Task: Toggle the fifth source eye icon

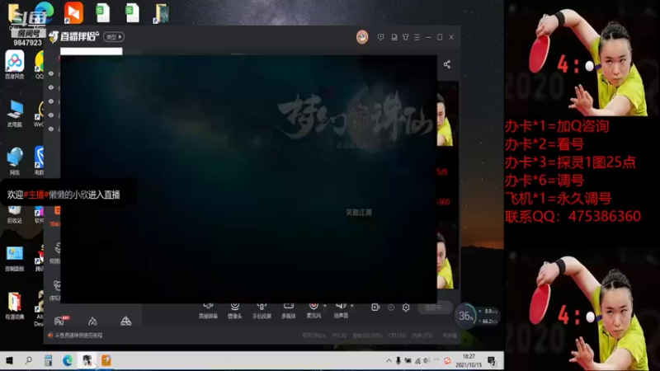Action: point(51,129)
